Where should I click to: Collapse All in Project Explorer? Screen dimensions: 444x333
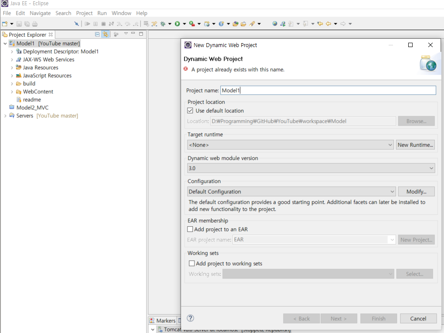97,34
